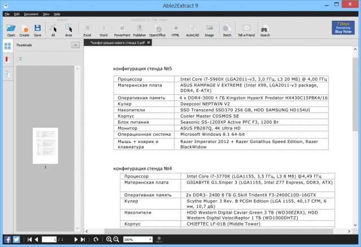Show Thumbnails panel sidebar icon

(x=7, y=46)
